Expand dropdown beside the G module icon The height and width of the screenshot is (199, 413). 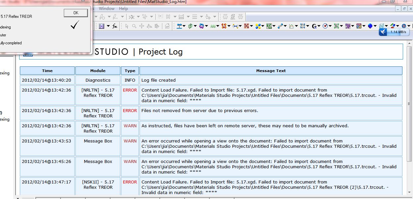point(319,26)
